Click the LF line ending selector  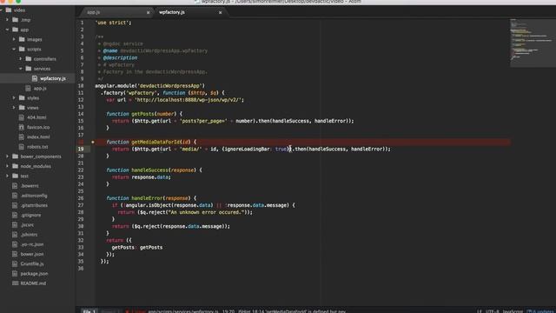point(480,311)
